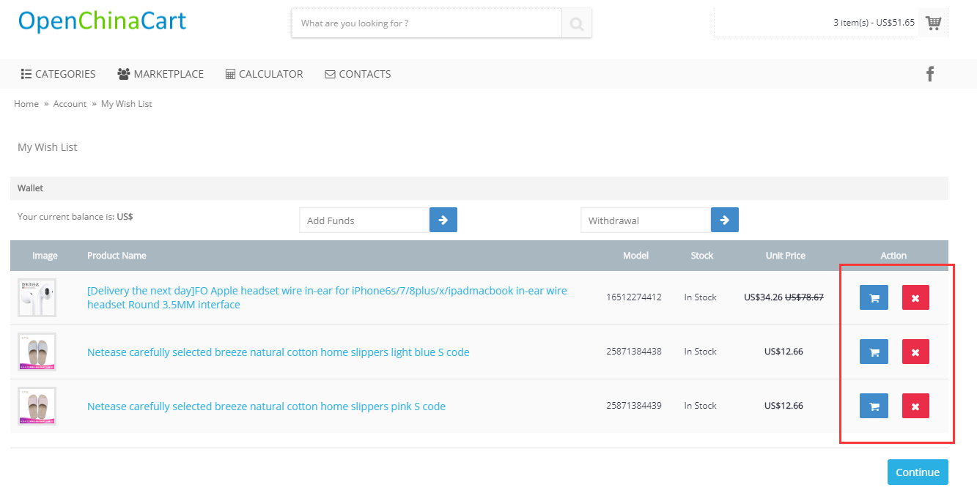Select model number 25871384439

click(634, 406)
